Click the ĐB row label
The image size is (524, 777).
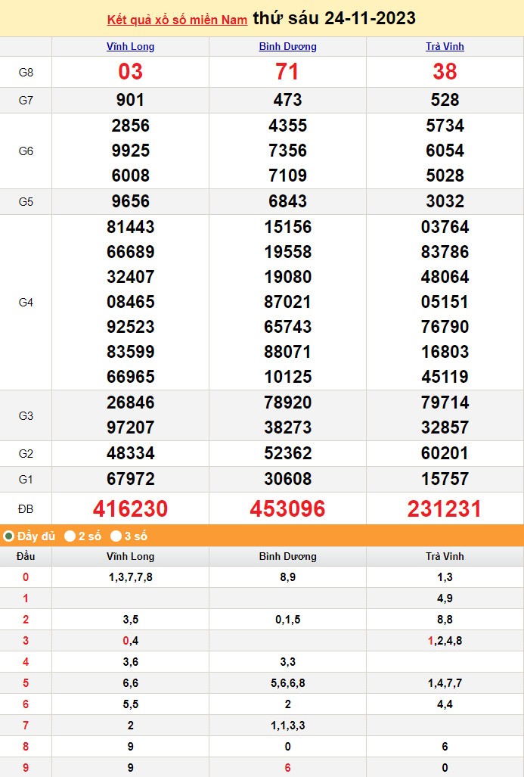tap(26, 508)
